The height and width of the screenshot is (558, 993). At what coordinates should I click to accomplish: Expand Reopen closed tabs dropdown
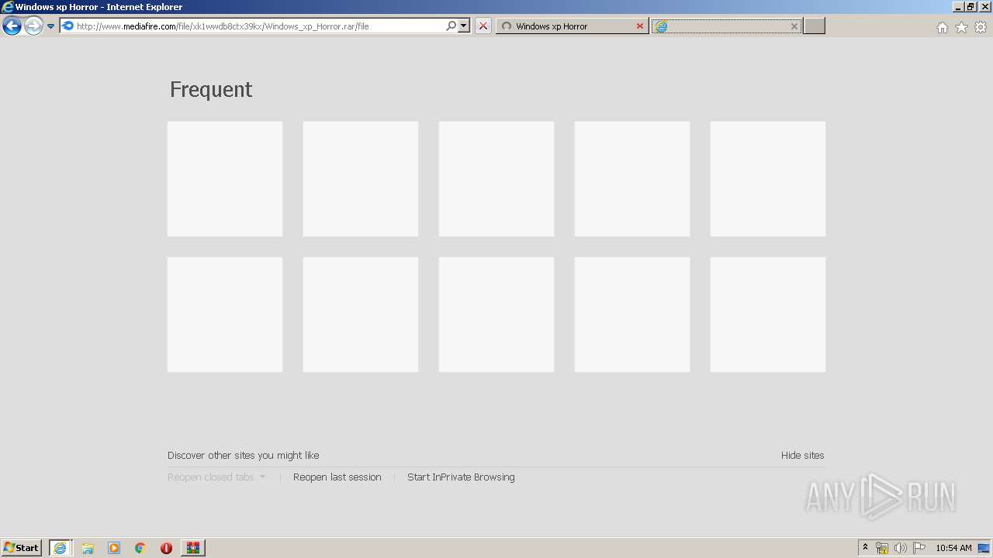point(216,477)
